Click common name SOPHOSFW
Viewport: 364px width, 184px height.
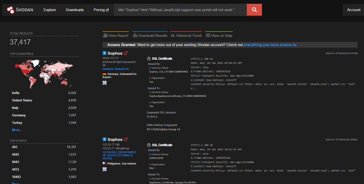click(x=157, y=158)
